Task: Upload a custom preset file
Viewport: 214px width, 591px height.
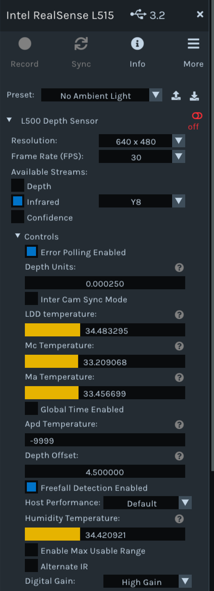Action: (176, 95)
